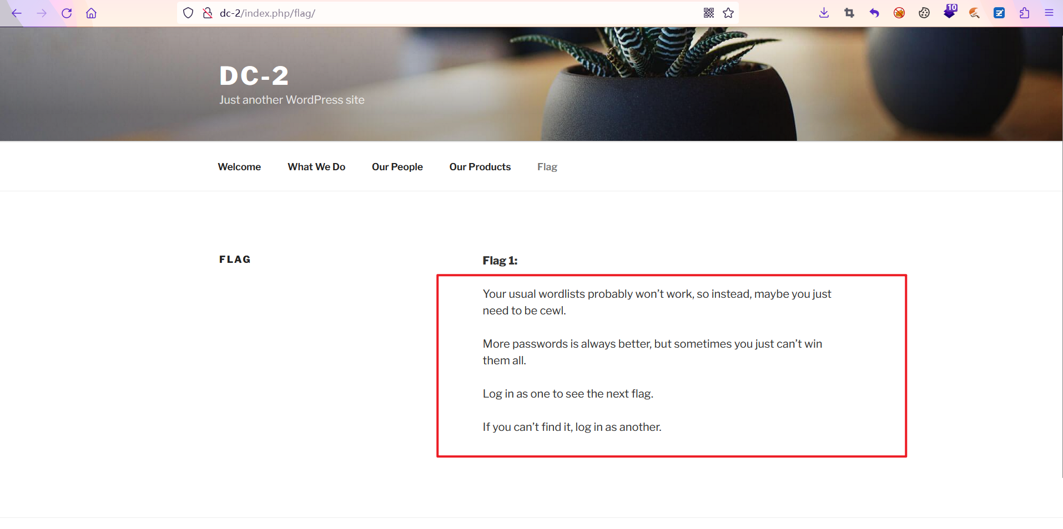Screen dimensions: 1063x529
Task: Go forward to the next page
Action: click(x=42, y=13)
